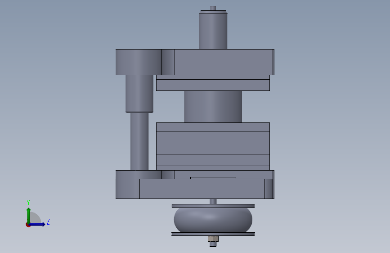Select the upper disc above the bellows
390x253 pixels.
tap(213, 206)
